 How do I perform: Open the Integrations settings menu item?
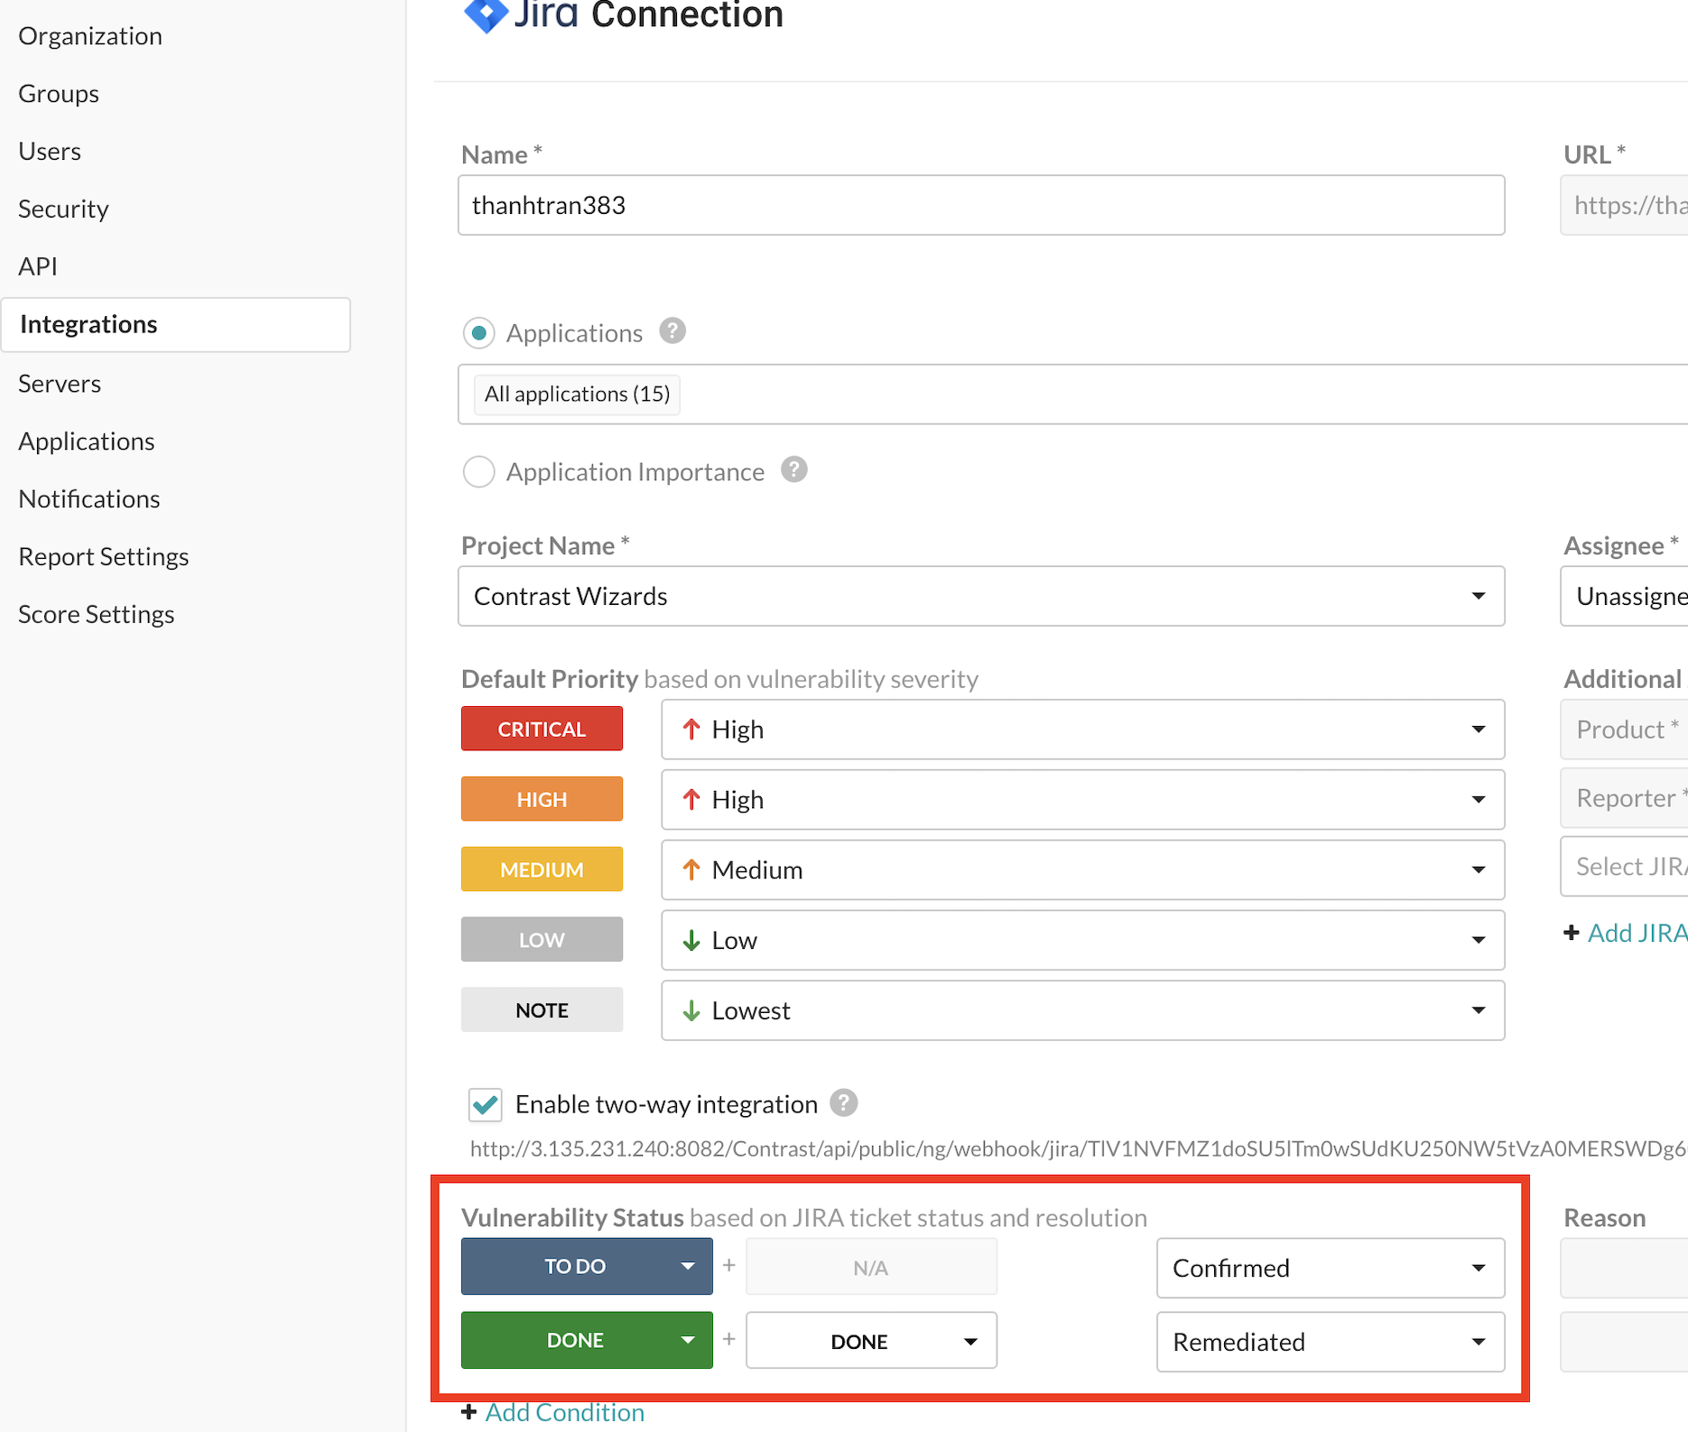coord(176,324)
